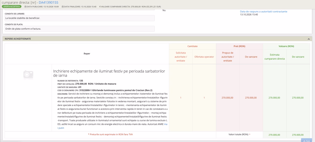Collapse the Repere achizitionate section

(x=309, y=39)
